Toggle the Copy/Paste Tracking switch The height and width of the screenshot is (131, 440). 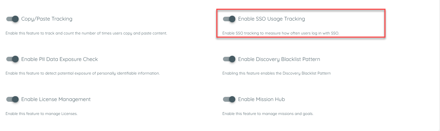click(12, 19)
